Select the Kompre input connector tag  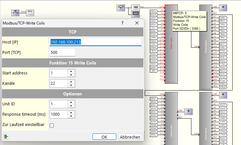click(154, 54)
